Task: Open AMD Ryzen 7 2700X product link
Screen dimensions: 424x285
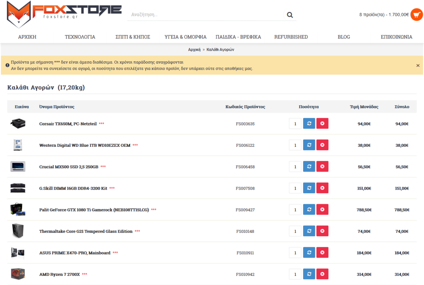Action: 59,274
